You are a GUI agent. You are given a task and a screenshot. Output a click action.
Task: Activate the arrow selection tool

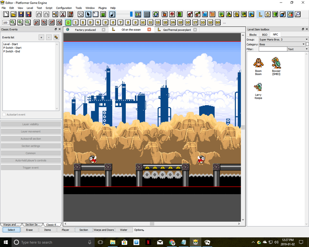pyautogui.click(x=88, y=14)
